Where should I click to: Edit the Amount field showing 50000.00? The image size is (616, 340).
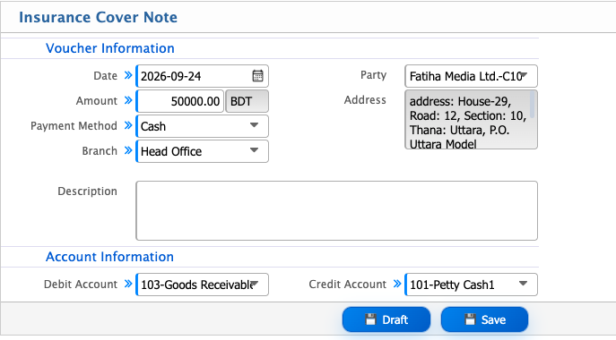point(180,101)
